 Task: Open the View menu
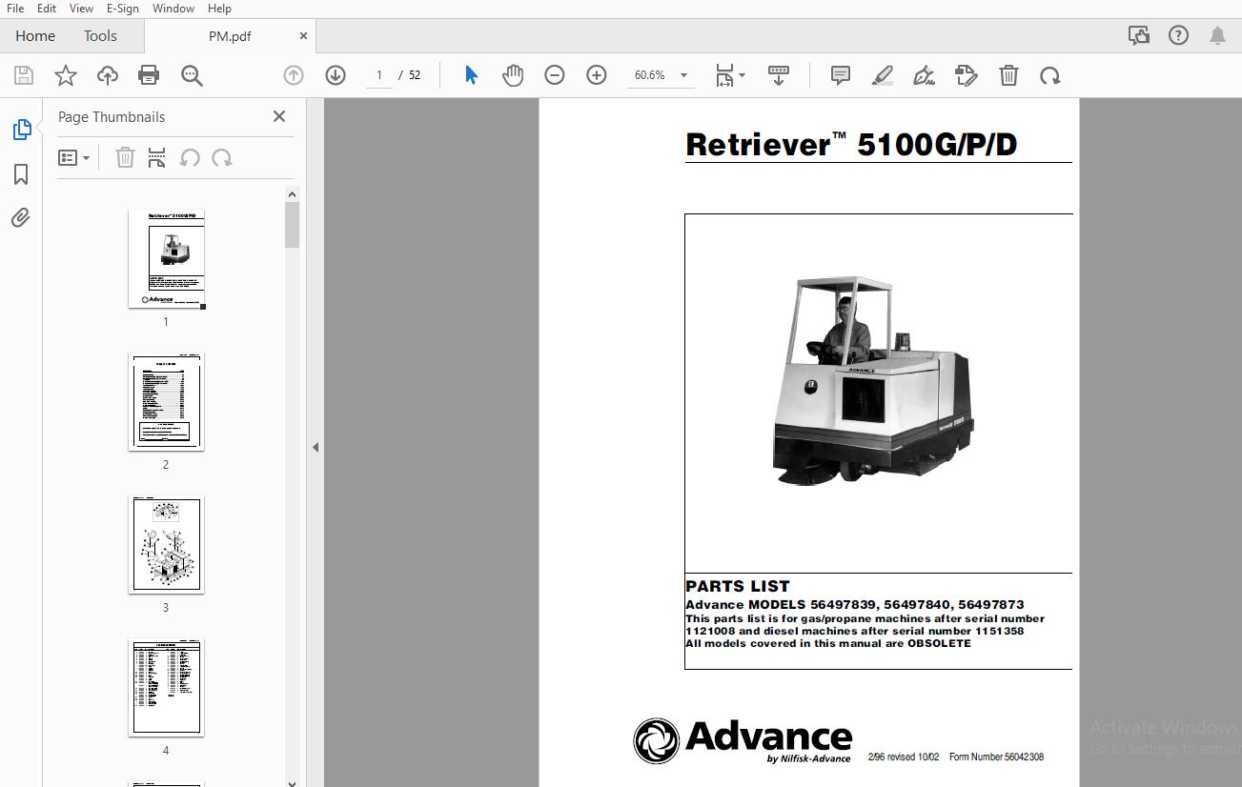[x=82, y=8]
